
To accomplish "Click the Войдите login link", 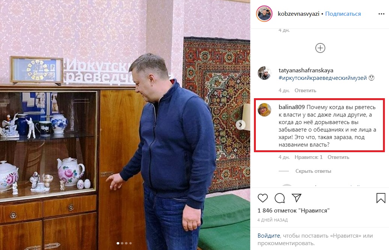I will (x=269, y=236).
